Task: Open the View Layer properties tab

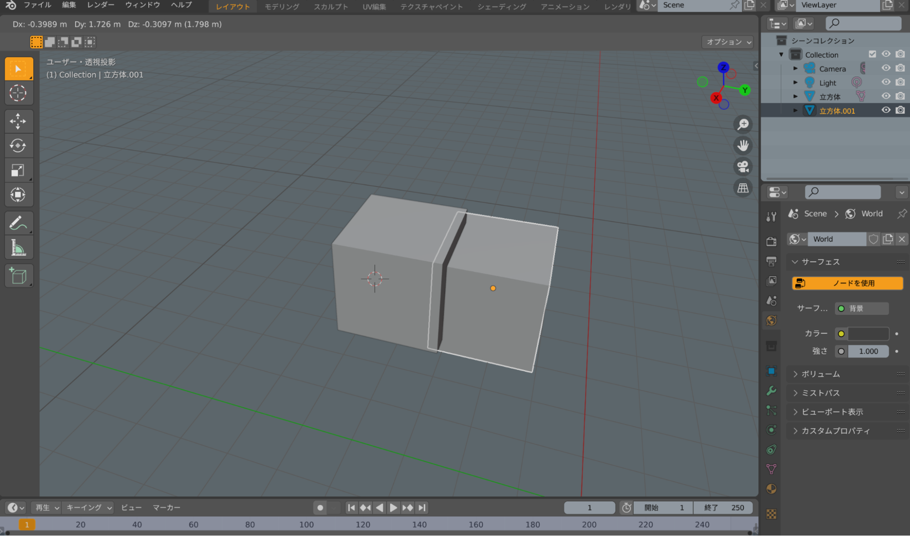Action: [x=771, y=281]
